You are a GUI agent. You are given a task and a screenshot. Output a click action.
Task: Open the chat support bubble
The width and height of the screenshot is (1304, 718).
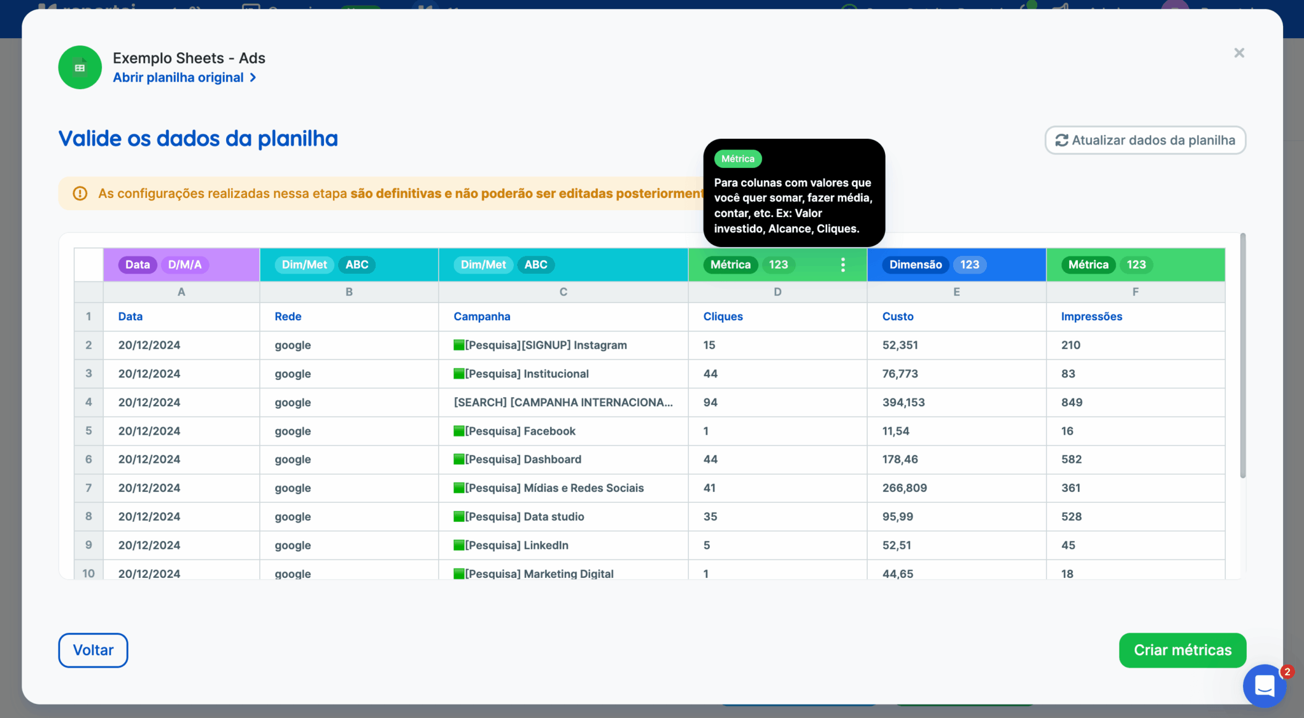point(1264,686)
